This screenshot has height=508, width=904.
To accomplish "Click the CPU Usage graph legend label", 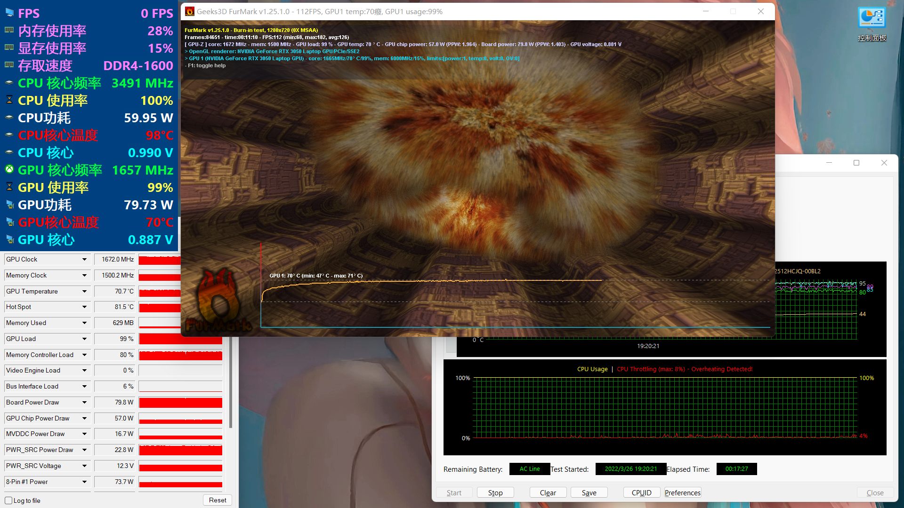I will pos(592,369).
